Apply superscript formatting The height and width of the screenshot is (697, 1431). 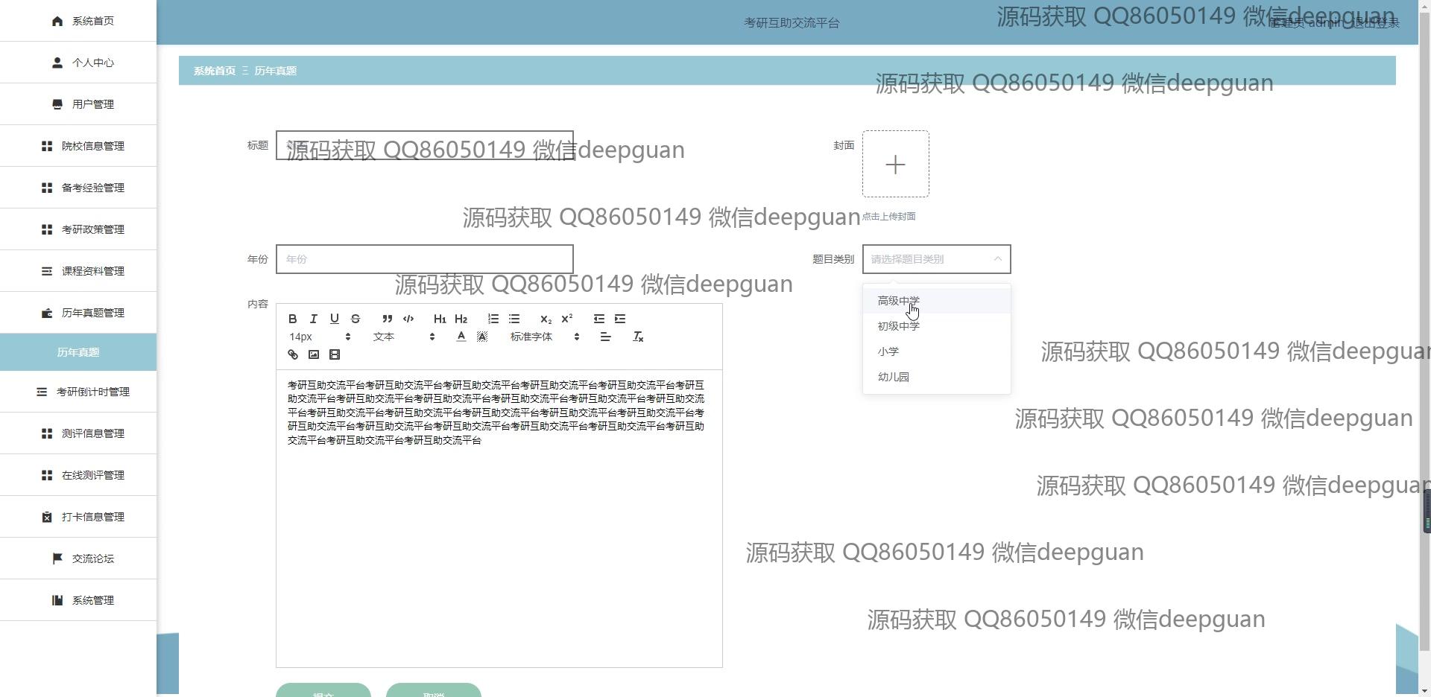coord(567,319)
